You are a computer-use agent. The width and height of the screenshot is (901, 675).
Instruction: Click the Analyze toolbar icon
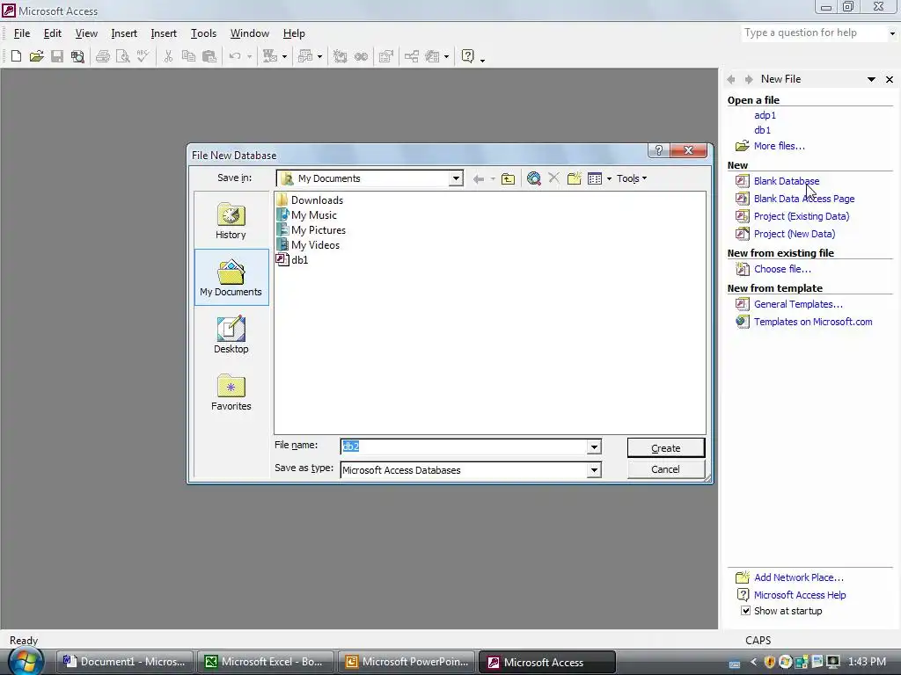pos(305,56)
